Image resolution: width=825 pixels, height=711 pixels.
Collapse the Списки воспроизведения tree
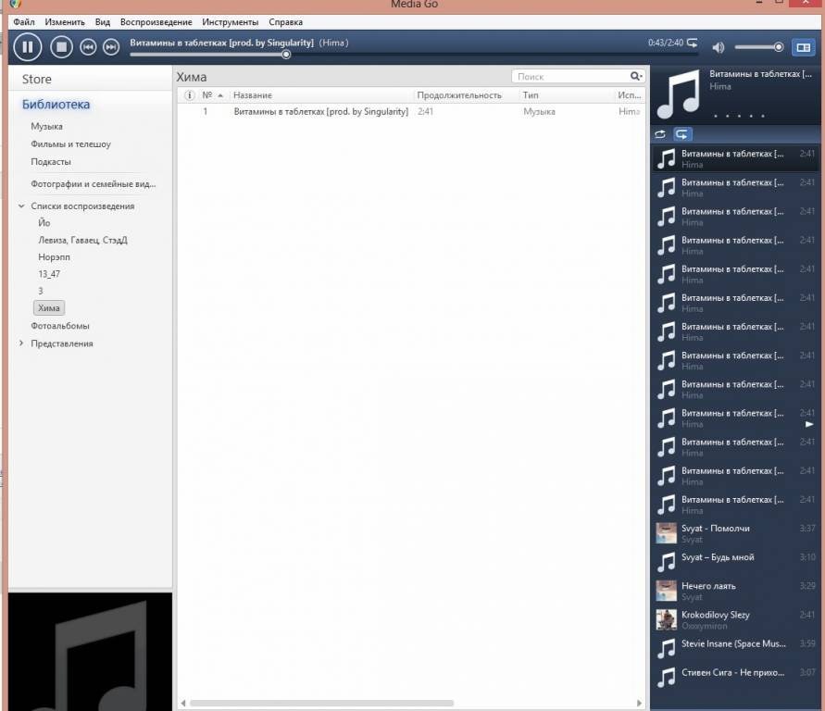coord(21,206)
